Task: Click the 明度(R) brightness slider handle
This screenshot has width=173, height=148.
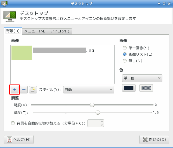Action: tap(92, 105)
